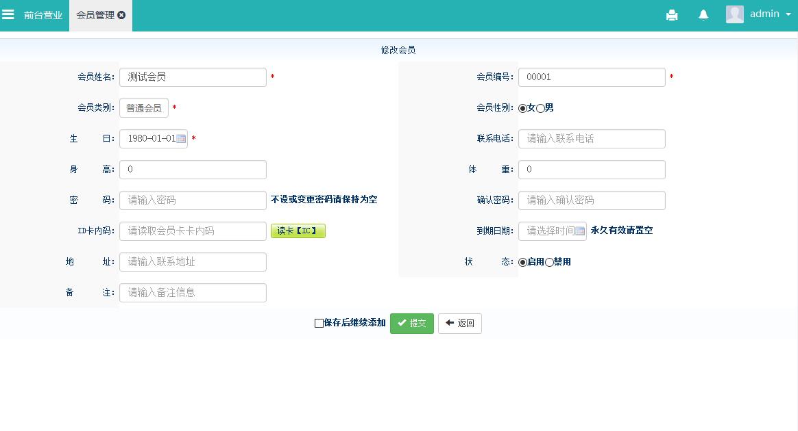Screen dimensions: 798x431
Task: Click the 联系电话 input field
Action: coord(592,139)
